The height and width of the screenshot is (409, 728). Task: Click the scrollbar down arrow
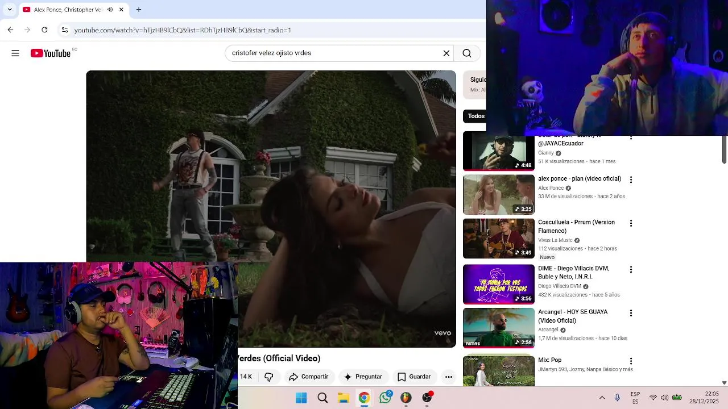pyautogui.click(x=724, y=383)
